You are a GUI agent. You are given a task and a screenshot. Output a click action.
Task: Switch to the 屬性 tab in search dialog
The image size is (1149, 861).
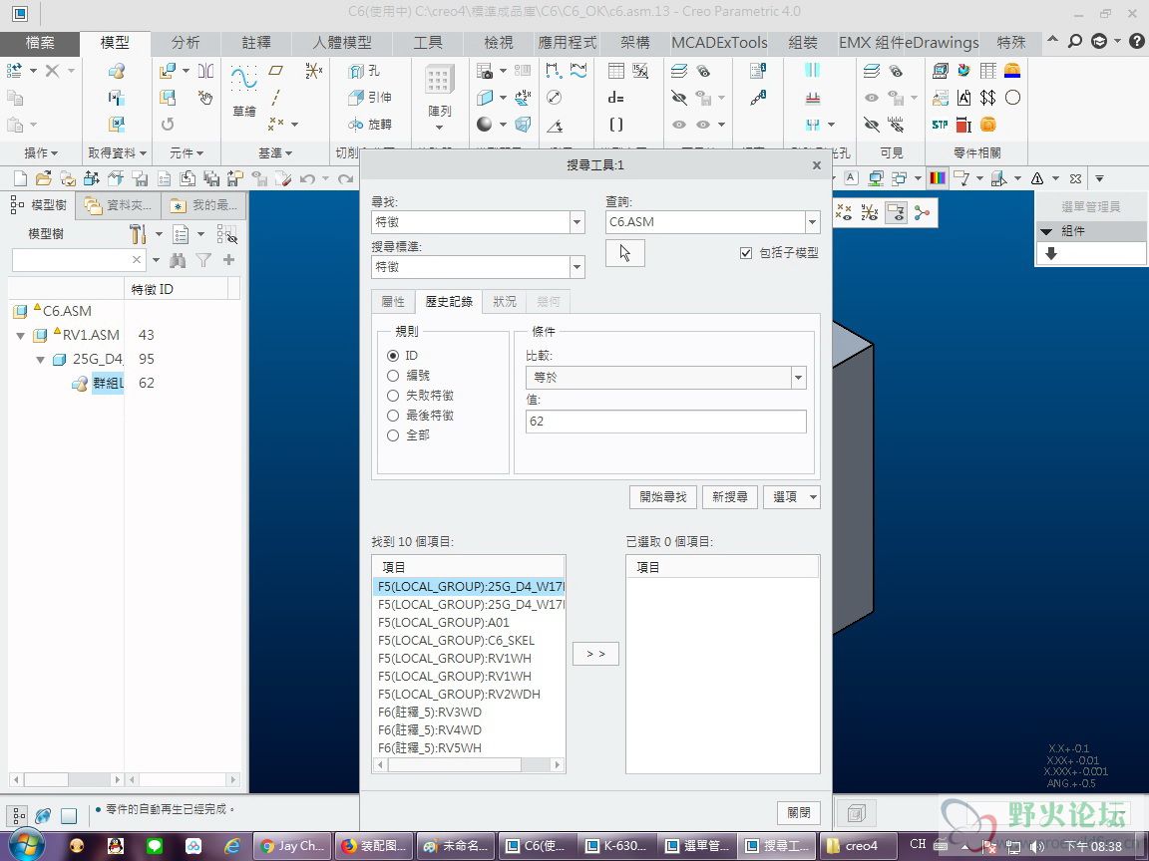(393, 302)
